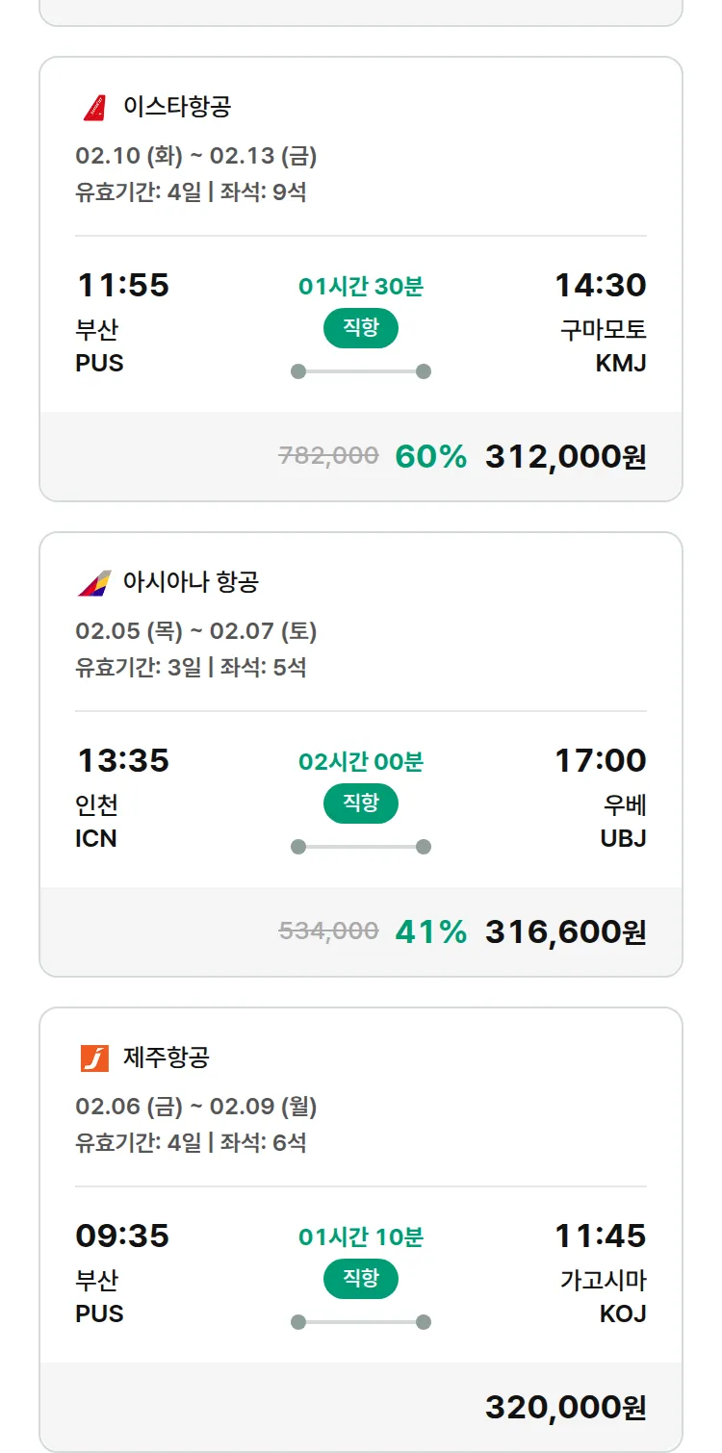
Task: Click the 02.06 (금) ~ 02.09 (월) dates
Action: click(196, 1107)
